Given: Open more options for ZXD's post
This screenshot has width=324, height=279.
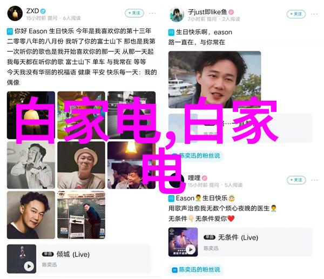Looking at the screenshot, I should pos(152,13).
